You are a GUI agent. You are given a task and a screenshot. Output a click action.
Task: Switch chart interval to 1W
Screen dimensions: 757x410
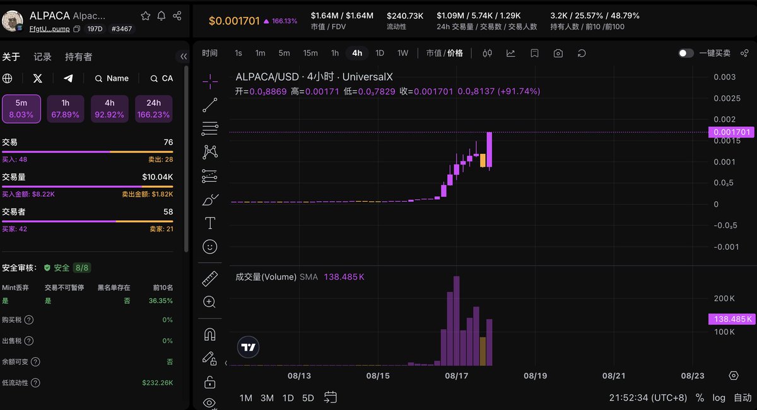pos(402,53)
